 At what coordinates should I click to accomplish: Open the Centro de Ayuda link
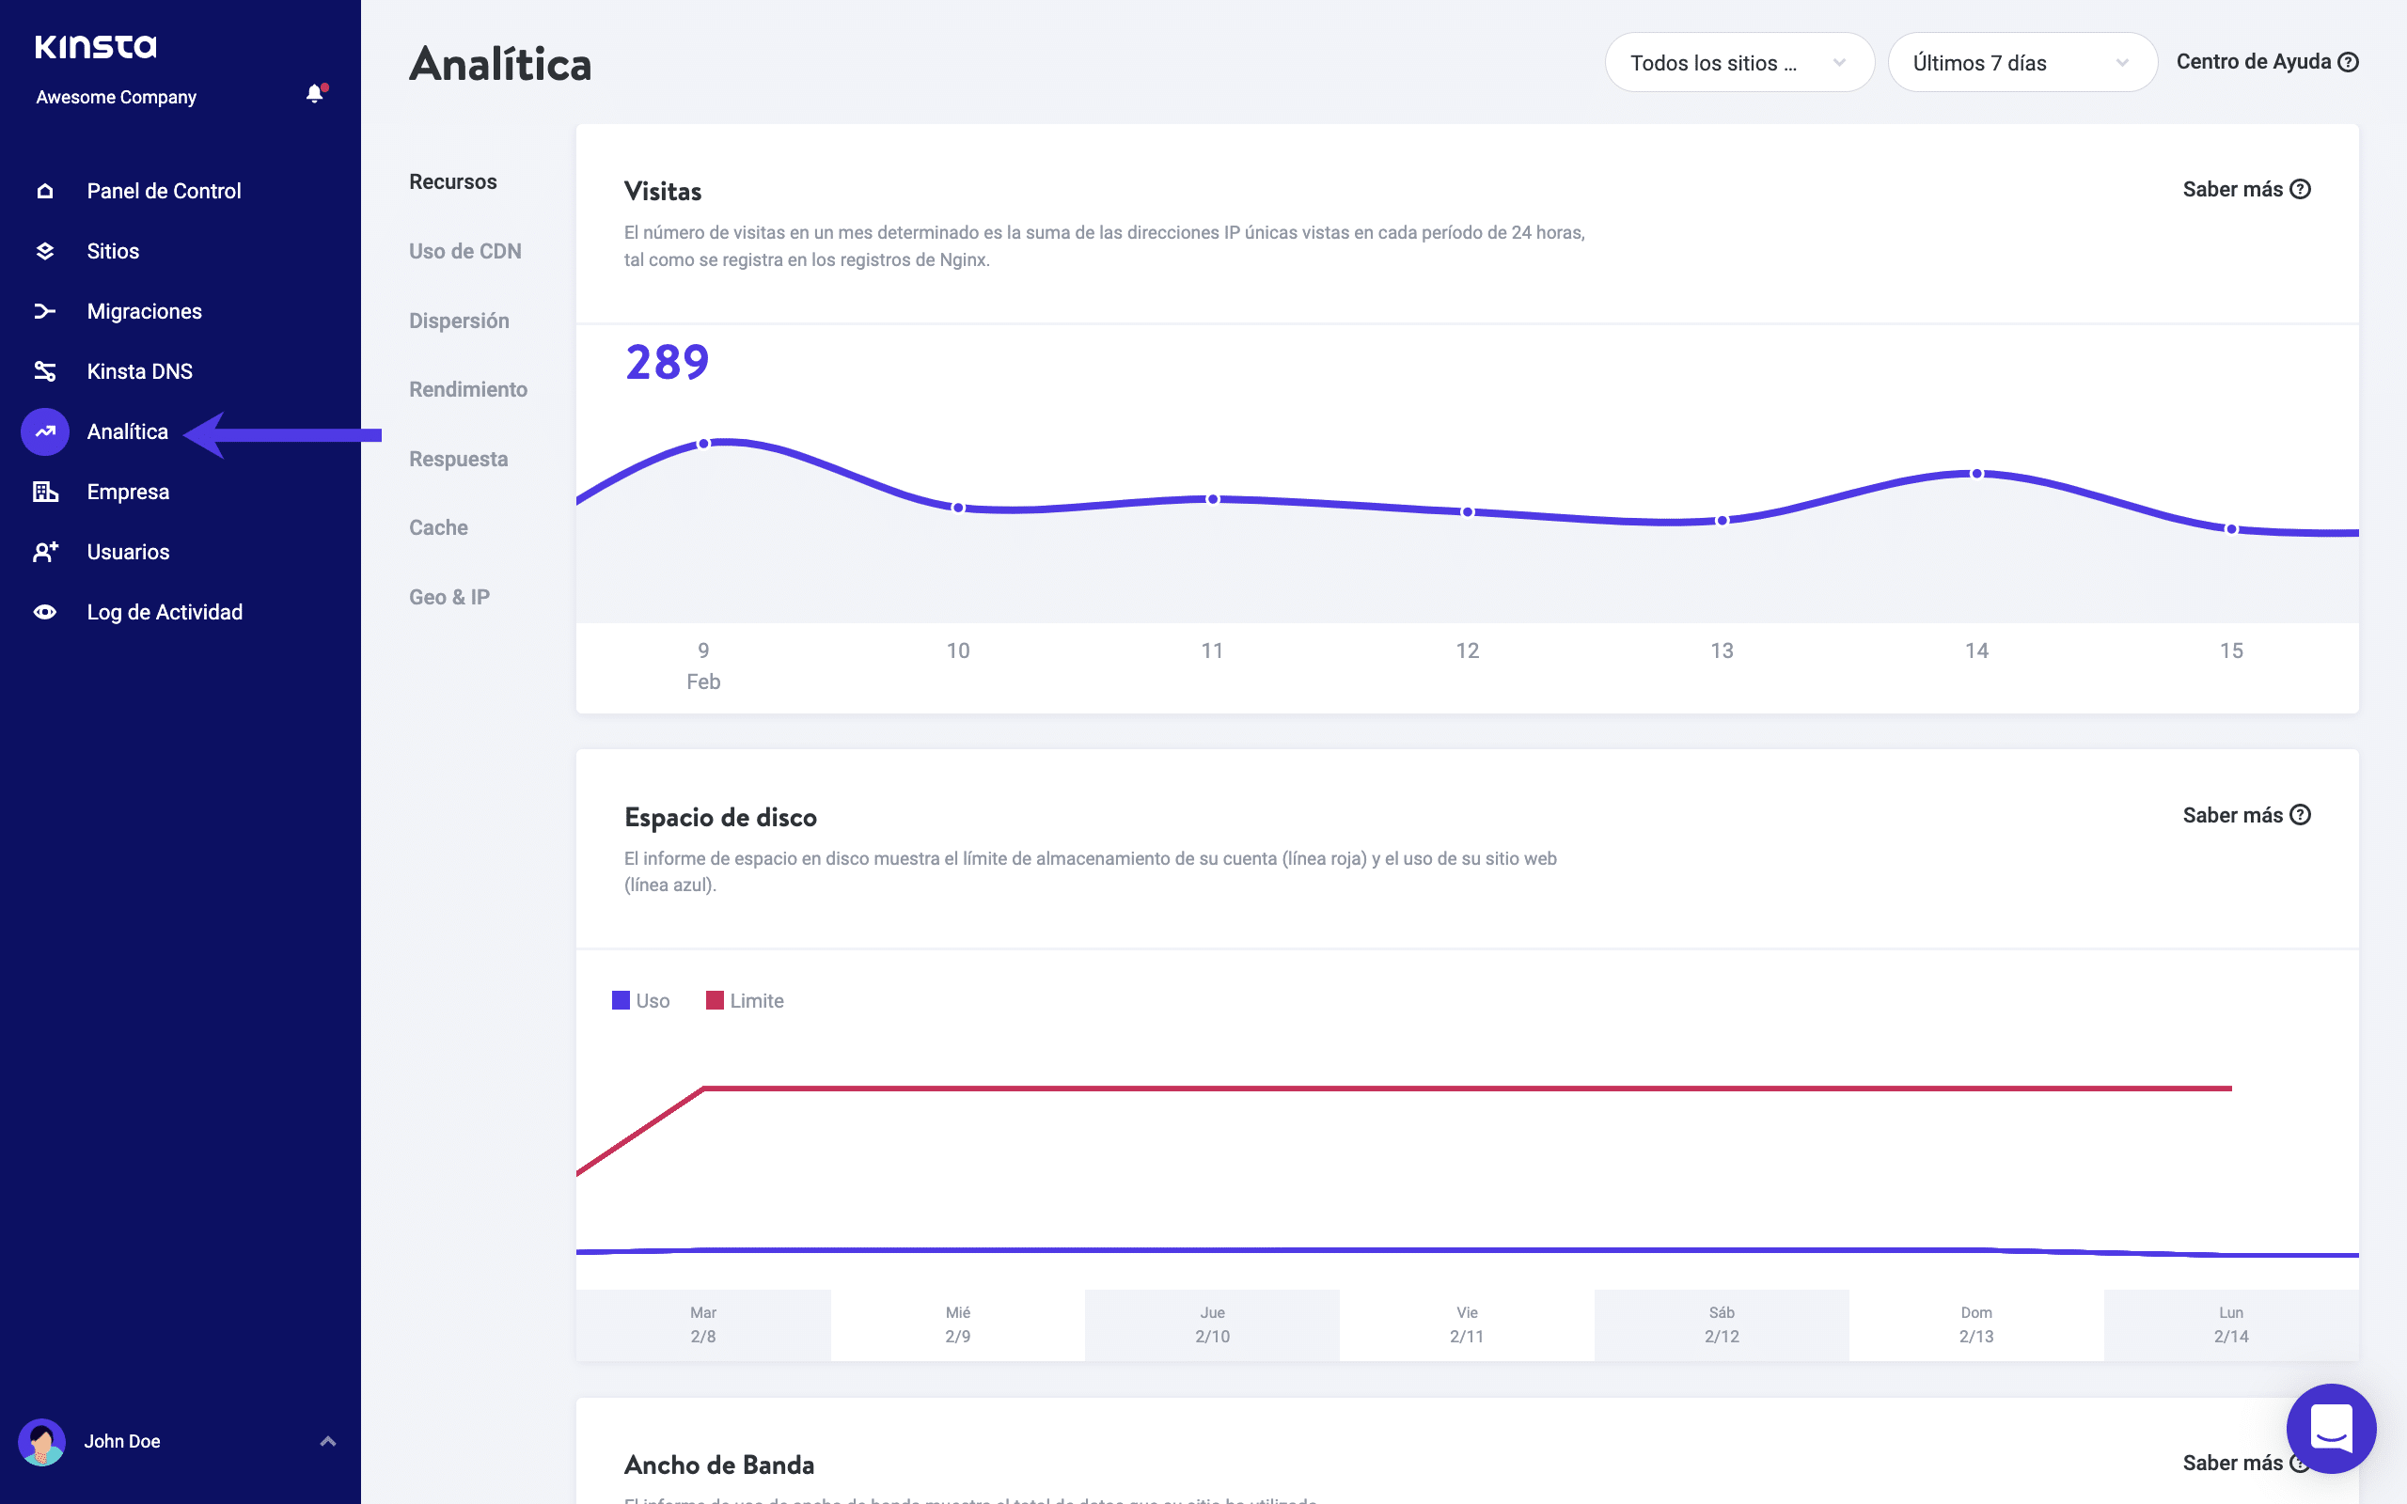point(2266,62)
